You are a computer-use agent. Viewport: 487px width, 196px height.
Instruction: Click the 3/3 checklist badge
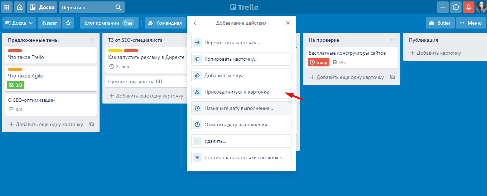point(16,85)
